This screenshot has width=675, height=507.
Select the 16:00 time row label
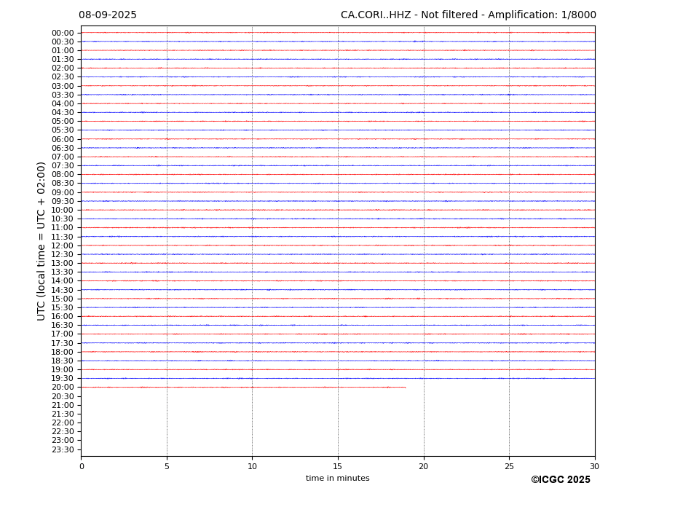[x=63, y=317]
